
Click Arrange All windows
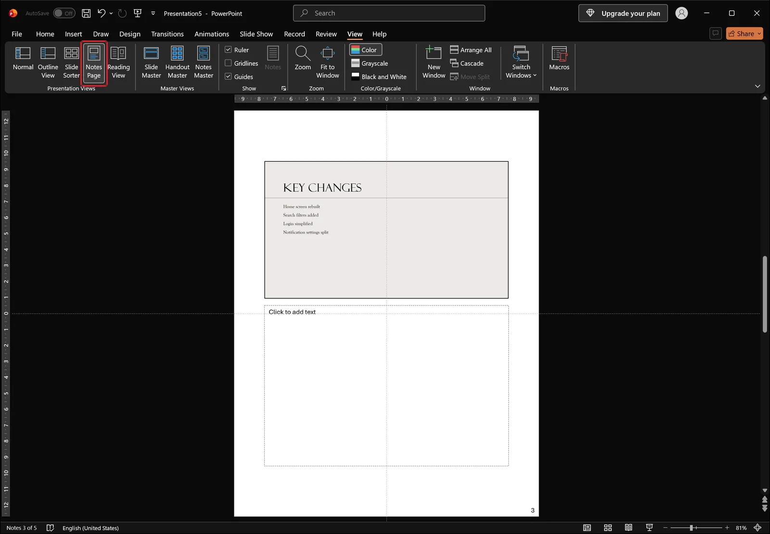[471, 50]
